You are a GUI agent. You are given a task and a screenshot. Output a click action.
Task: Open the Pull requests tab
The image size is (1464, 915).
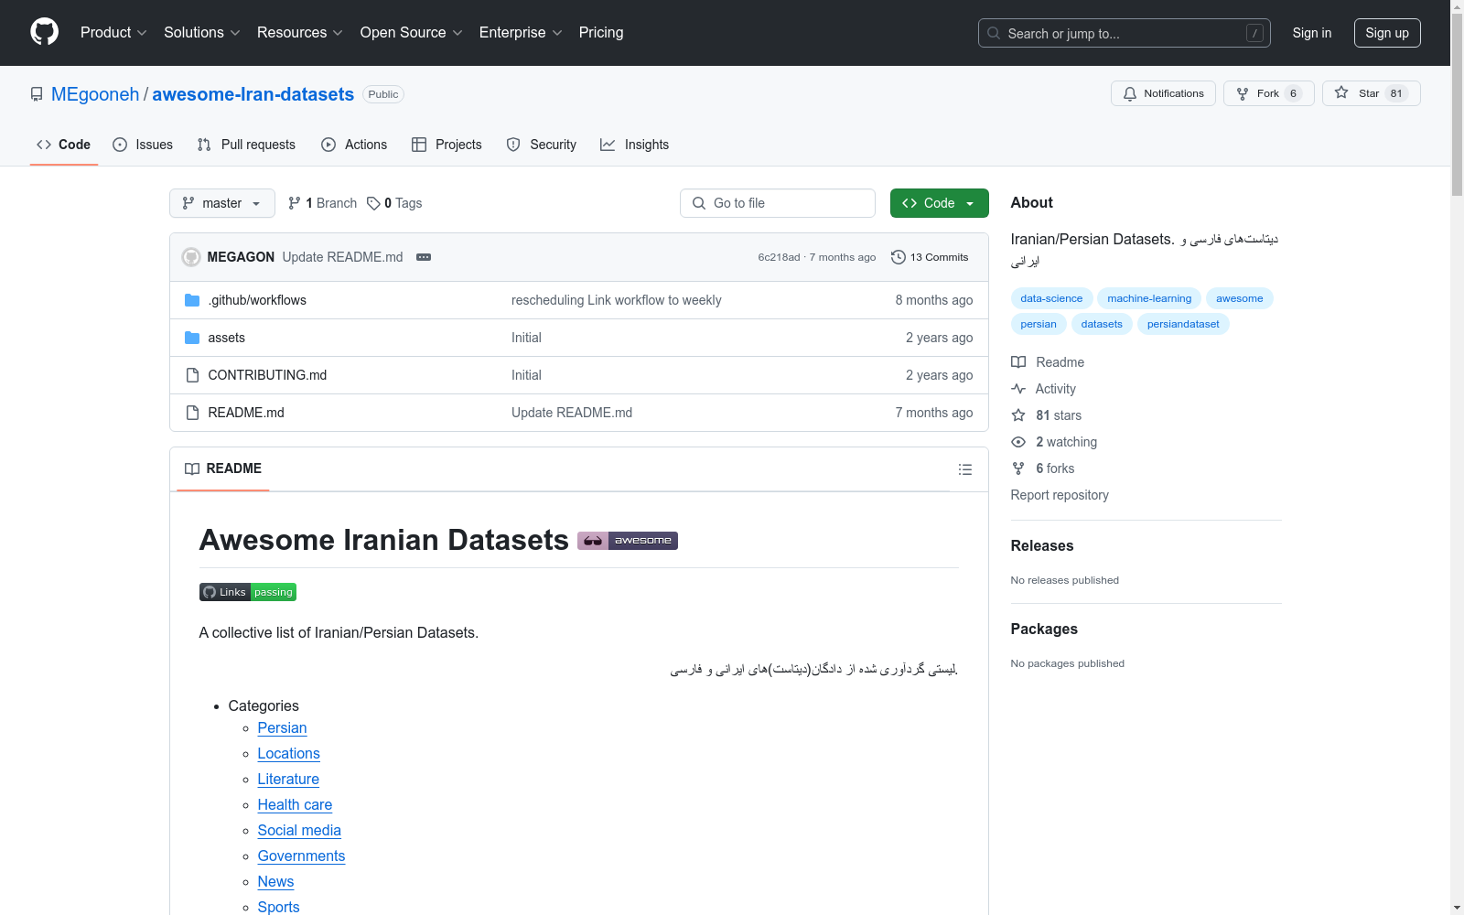pos(246,145)
